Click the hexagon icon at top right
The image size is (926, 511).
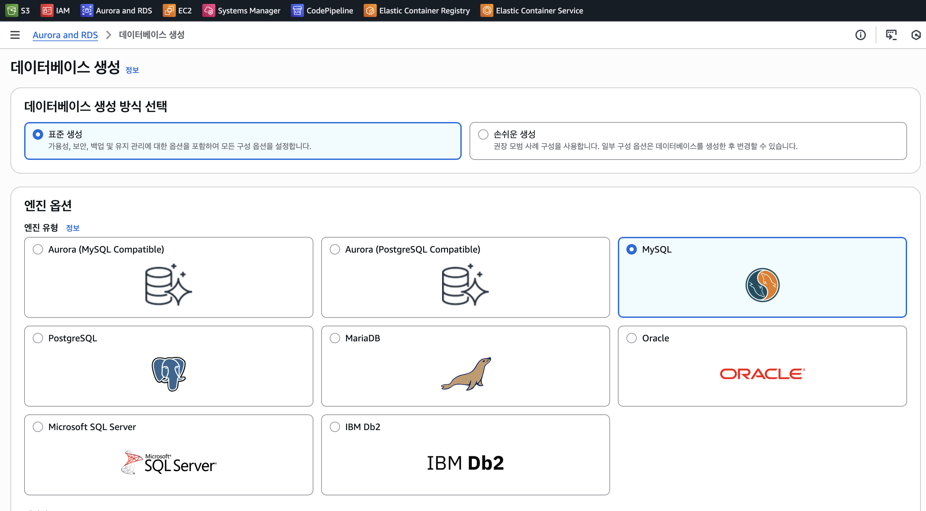tap(916, 35)
